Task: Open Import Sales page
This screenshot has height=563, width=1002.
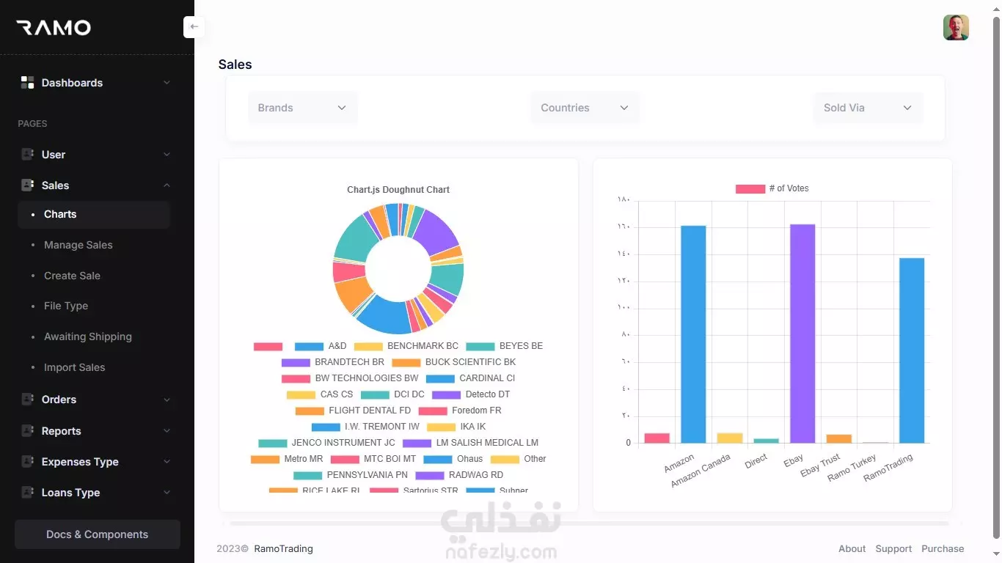Action: 75,367
